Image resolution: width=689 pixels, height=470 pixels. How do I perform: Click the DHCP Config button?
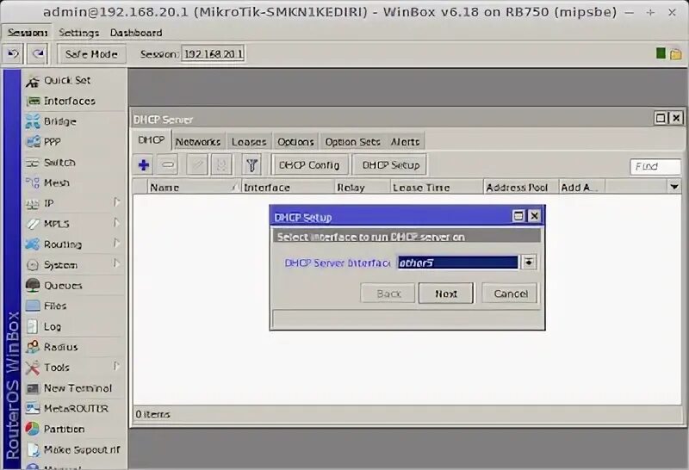tap(309, 165)
